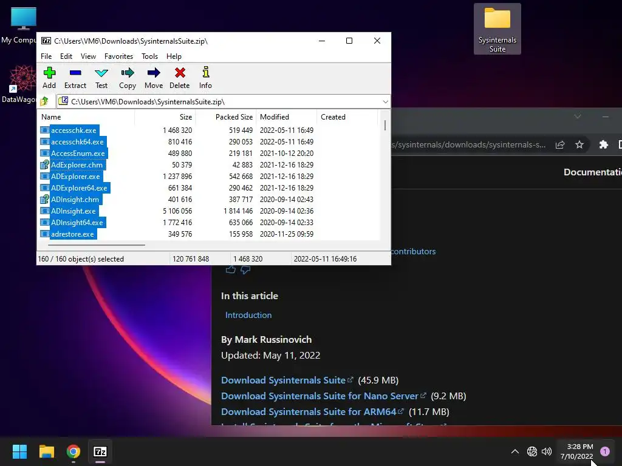The width and height of the screenshot is (622, 466).
Task: Open the Sysinternals Suite desktop folder
Action: [x=497, y=29]
